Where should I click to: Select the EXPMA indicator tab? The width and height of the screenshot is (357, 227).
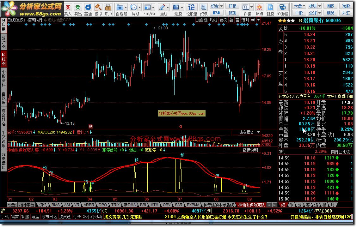click(x=193, y=205)
